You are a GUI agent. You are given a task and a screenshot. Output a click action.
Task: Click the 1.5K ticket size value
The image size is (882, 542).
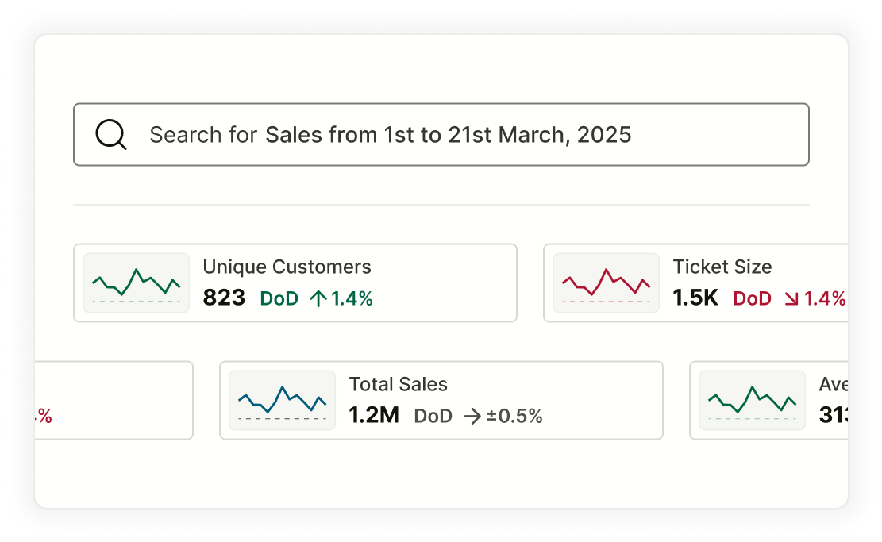pyautogui.click(x=695, y=298)
